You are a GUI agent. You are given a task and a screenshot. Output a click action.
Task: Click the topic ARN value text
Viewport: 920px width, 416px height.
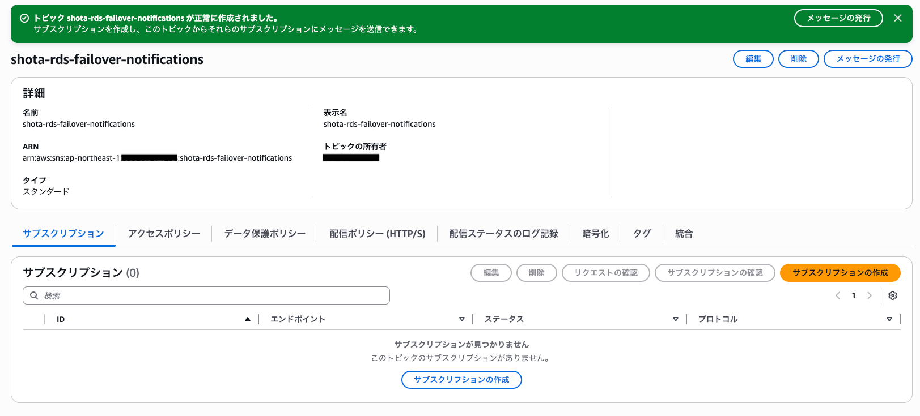tap(157, 158)
